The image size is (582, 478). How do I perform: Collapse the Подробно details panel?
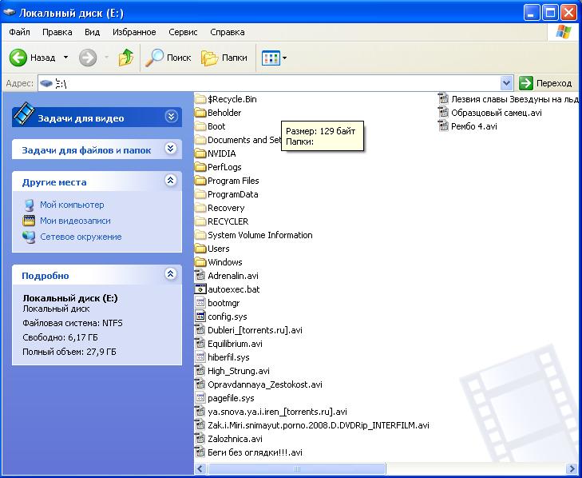pyautogui.click(x=170, y=274)
